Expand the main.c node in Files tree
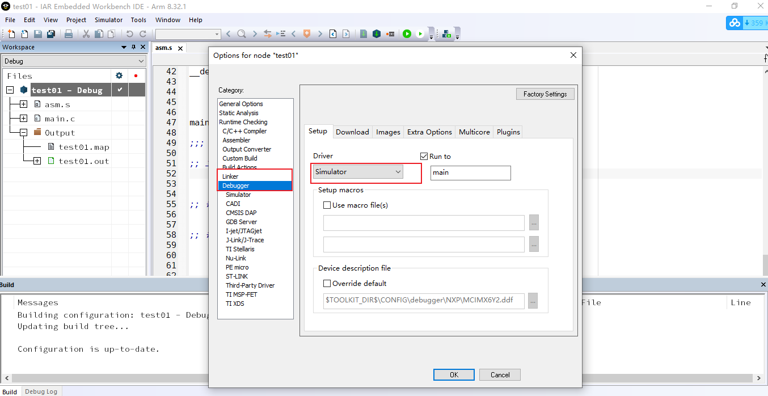 [23, 119]
